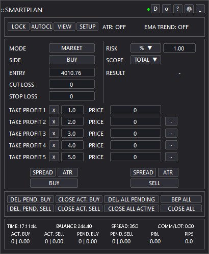Screen dimensions: 209x254
Task: Click TAKE PROFIT 2 PRICE field
Action: click(136, 121)
